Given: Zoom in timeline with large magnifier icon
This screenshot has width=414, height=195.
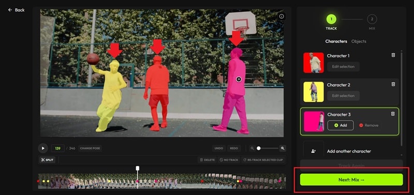Looking at the screenshot, I should [x=283, y=148].
